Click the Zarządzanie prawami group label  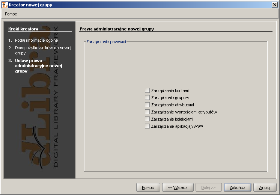(x=106, y=42)
